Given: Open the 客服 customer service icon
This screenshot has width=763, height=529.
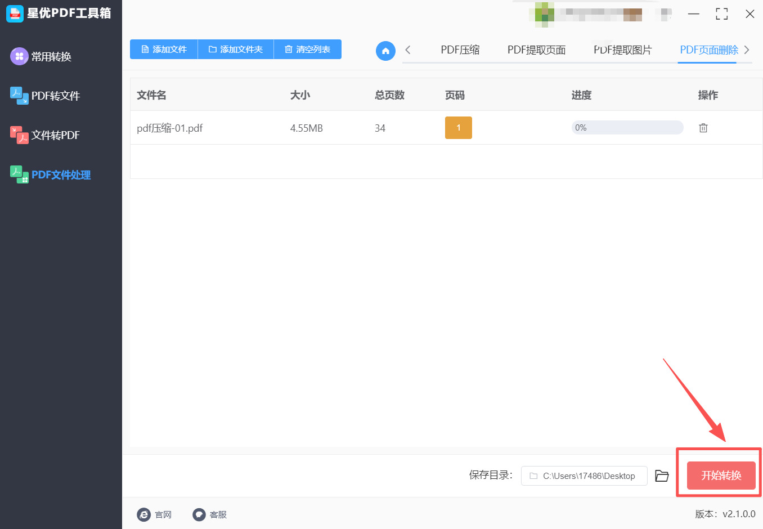Looking at the screenshot, I should coord(198,514).
